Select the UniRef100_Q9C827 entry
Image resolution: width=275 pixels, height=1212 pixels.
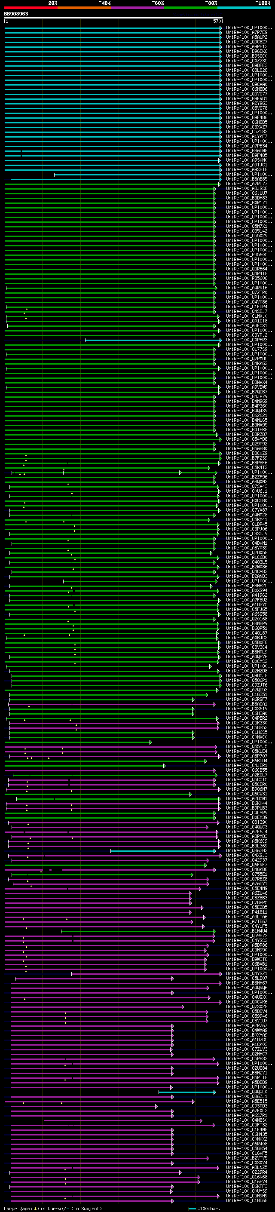click(247, 42)
